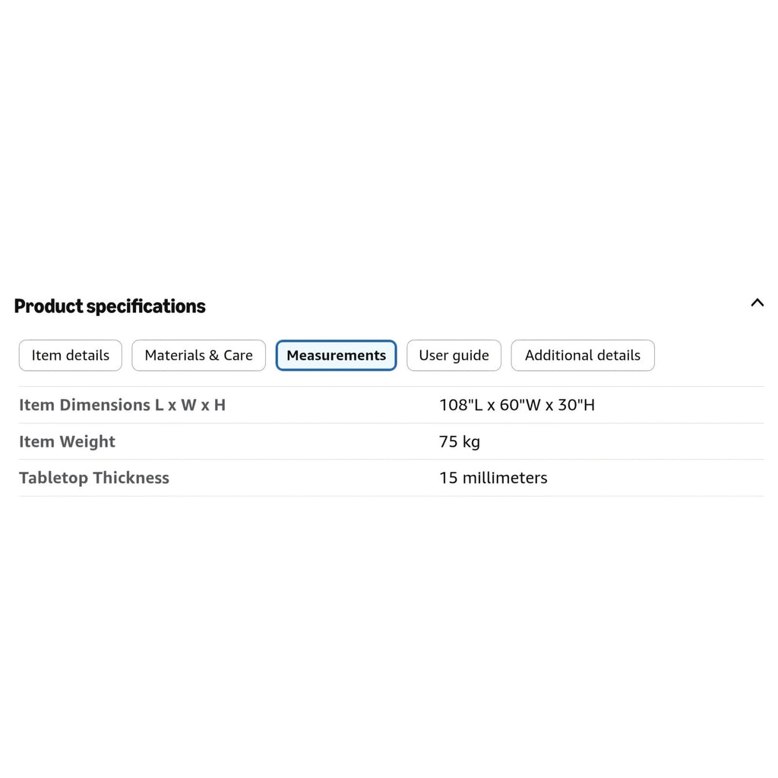Viewport: 778px width, 778px height.
Task: Open the Item details tab
Action: 71,356
